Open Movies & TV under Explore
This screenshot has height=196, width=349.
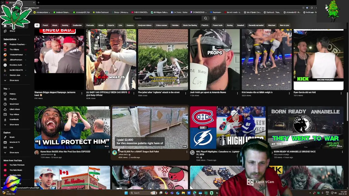coord(15,142)
